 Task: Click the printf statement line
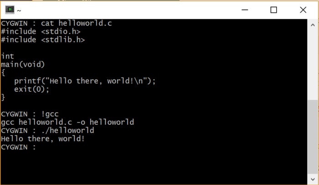(85, 81)
